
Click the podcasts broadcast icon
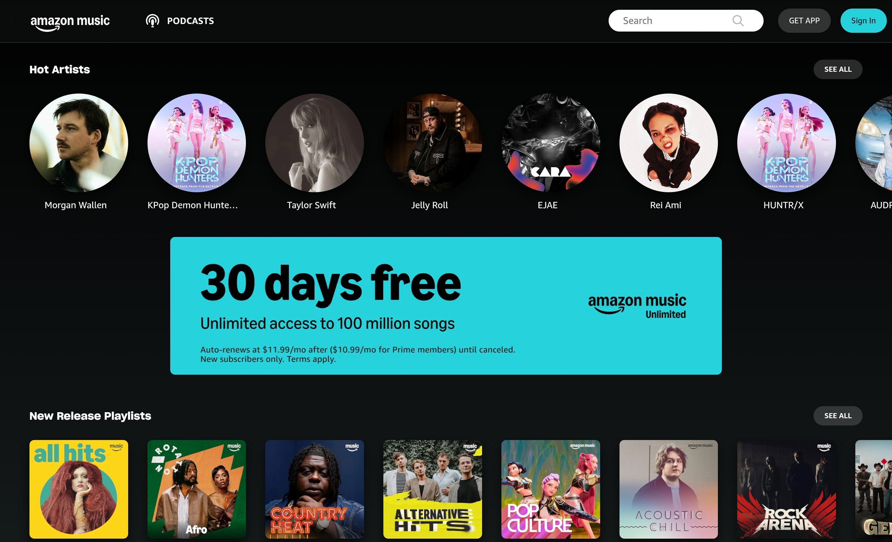152,21
